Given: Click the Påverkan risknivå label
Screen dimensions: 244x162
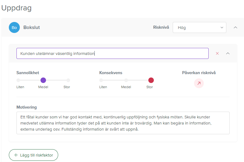Looking at the screenshot, I should coord(199,73).
